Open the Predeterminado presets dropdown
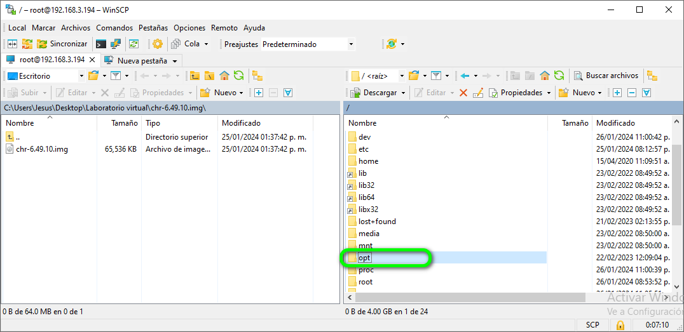This screenshot has height=332, width=684. [351, 44]
